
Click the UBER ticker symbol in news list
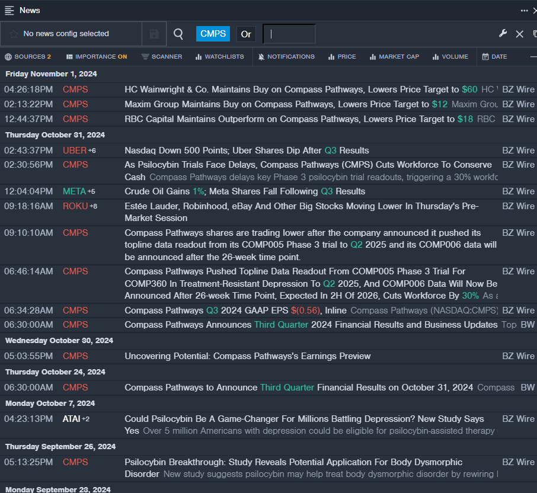[75, 151]
